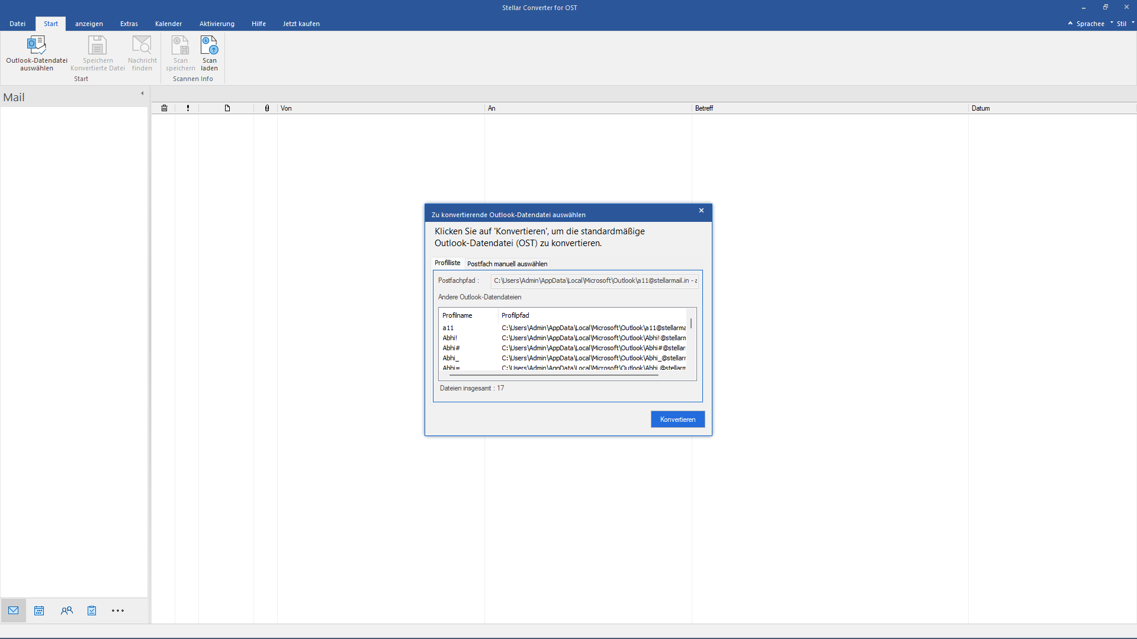Select the Profiliste tab in dialog

pos(447,263)
